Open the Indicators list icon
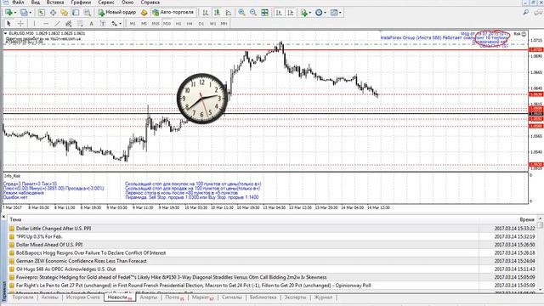This screenshot has height=306, width=544. click(304, 13)
